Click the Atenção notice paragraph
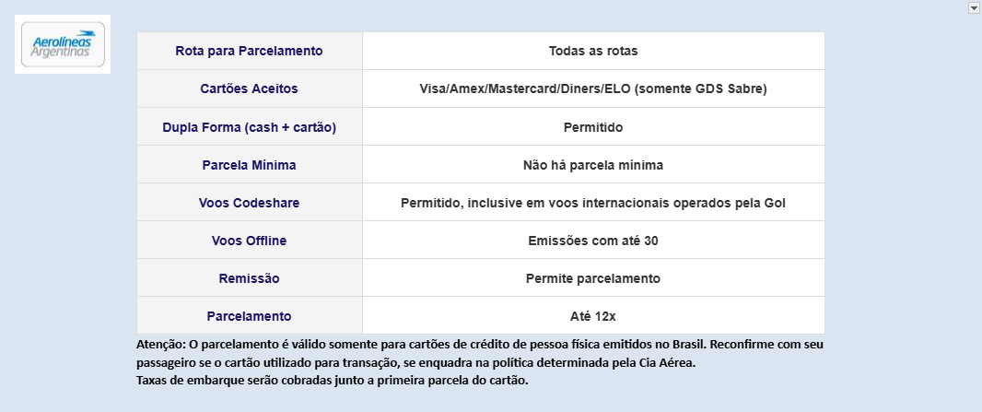 click(x=480, y=353)
